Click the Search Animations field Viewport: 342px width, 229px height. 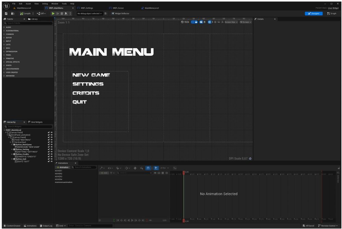[84, 167]
